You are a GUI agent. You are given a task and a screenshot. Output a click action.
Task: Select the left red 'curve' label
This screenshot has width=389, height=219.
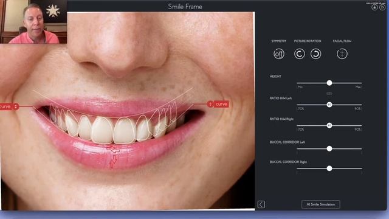pos(5,106)
